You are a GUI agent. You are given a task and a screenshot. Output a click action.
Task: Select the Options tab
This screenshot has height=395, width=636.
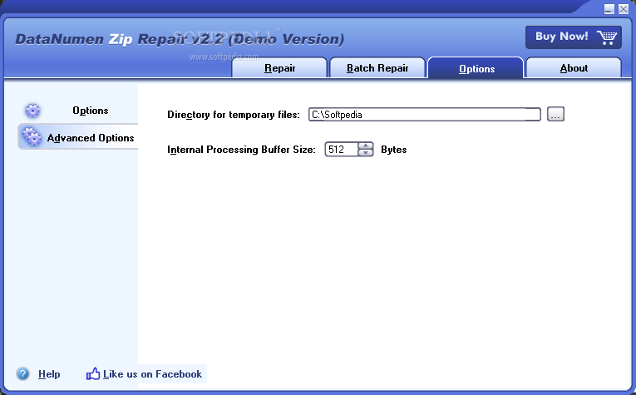pos(476,68)
